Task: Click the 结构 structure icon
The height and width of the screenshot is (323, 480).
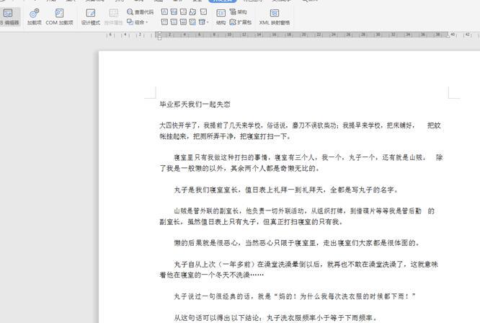Action: pos(221,17)
